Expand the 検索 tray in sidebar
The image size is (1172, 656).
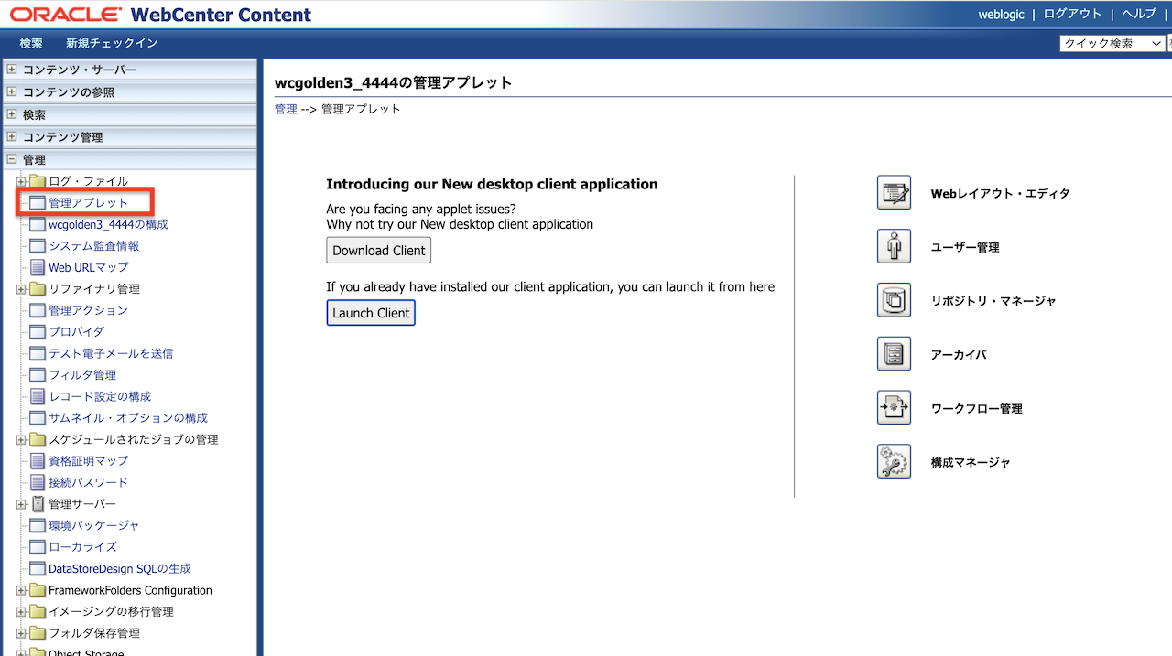[12, 114]
